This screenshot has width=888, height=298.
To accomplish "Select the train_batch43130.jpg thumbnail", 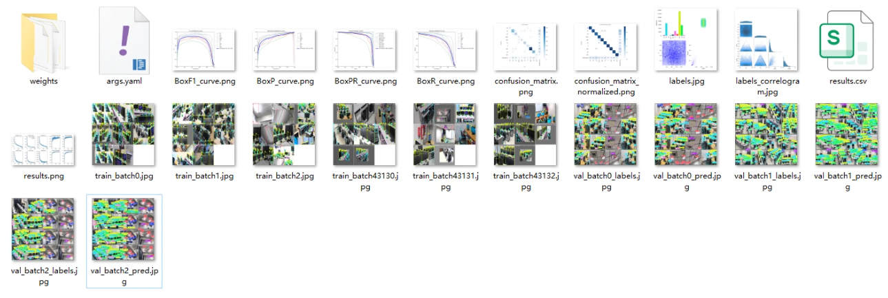I will (x=365, y=135).
